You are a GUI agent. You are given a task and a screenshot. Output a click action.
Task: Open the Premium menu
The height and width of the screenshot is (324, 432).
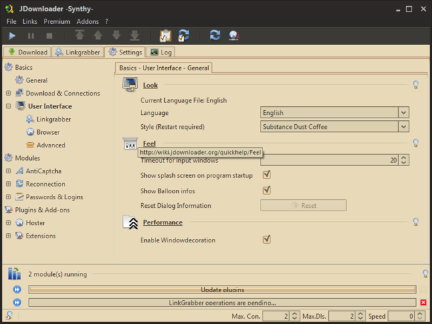pos(56,21)
